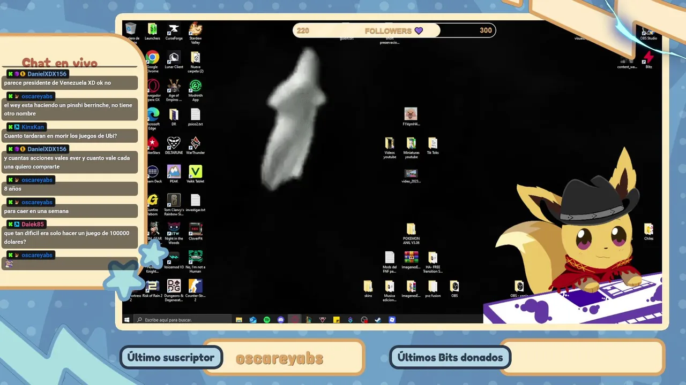Open the Nueva carpeta (2) folder
686x385 pixels.
pyautogui.click(x=196, y=62)
